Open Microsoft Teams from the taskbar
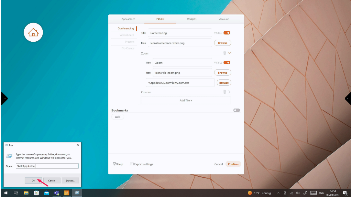Image resolution: width=351 pixels, height=197 pixels. coord(57,193)
